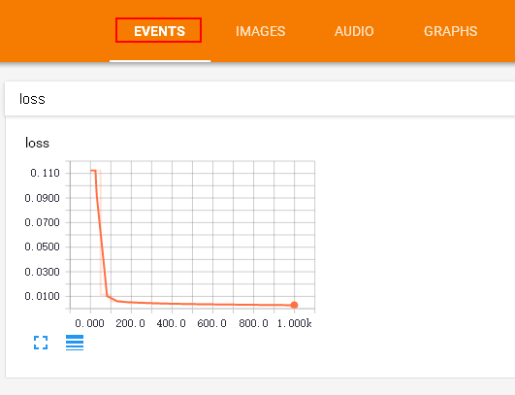Viewport: 515px width, 395px height.
Task: Click the 0.0100 y-axis tick label
Action: coord(43,296)
